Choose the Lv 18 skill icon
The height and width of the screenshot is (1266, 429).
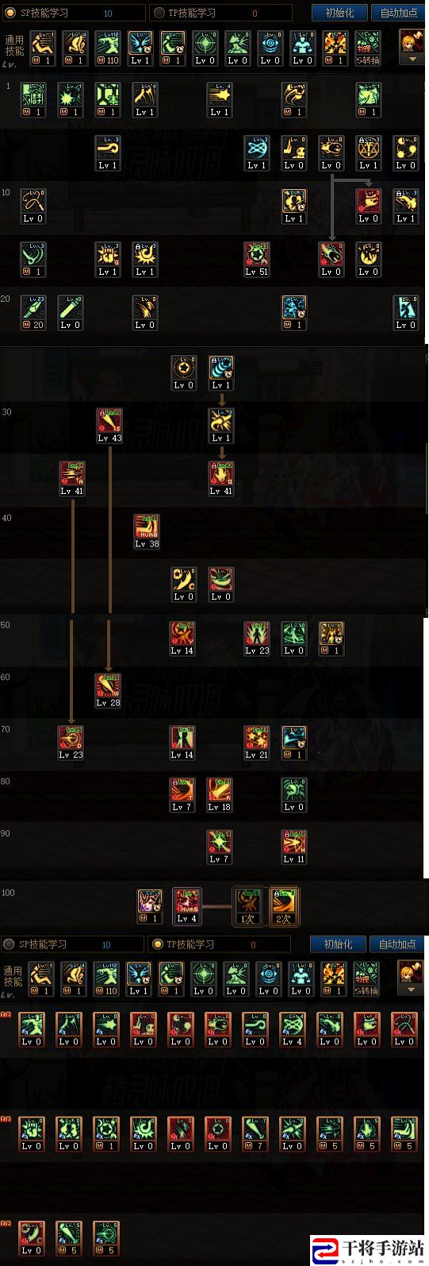tap(220, 795)
